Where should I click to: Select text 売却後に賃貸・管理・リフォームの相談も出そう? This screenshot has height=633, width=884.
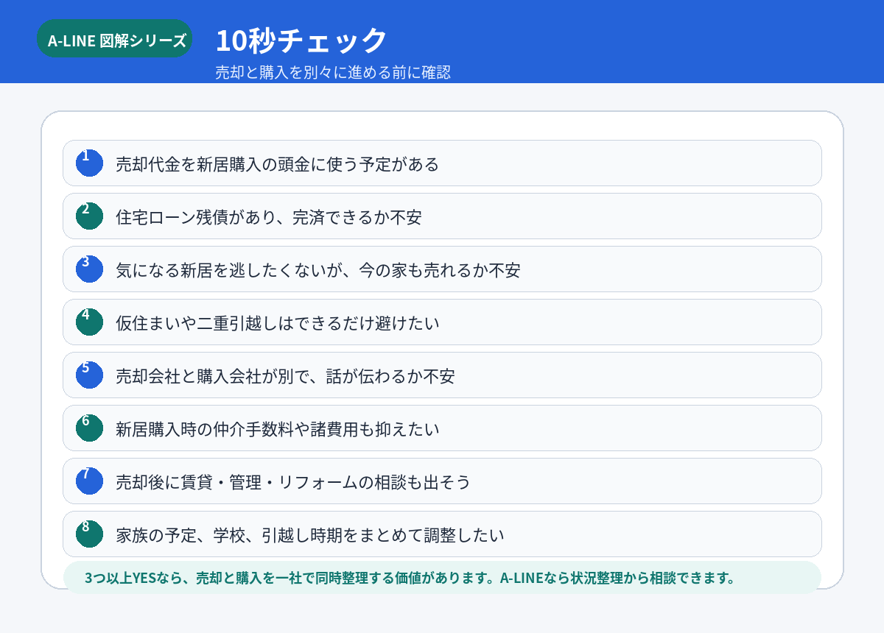tap(293, 482)
